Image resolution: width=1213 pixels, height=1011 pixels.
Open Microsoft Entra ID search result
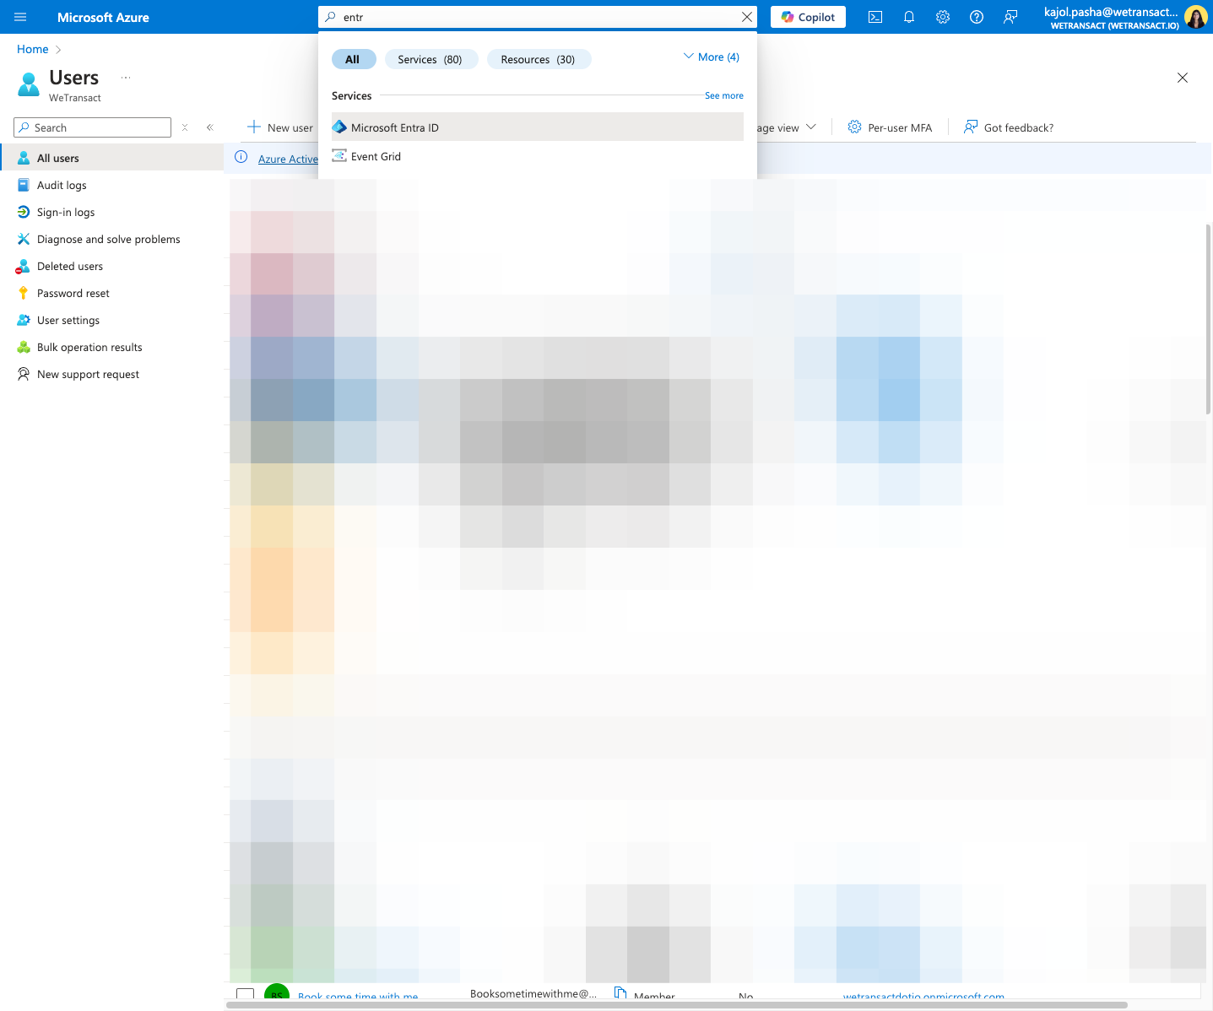click(538, 127)
